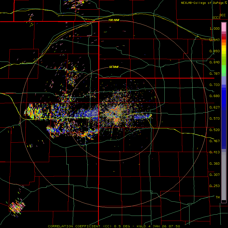Click the KGLD station identifier

[x=141, y=226]
